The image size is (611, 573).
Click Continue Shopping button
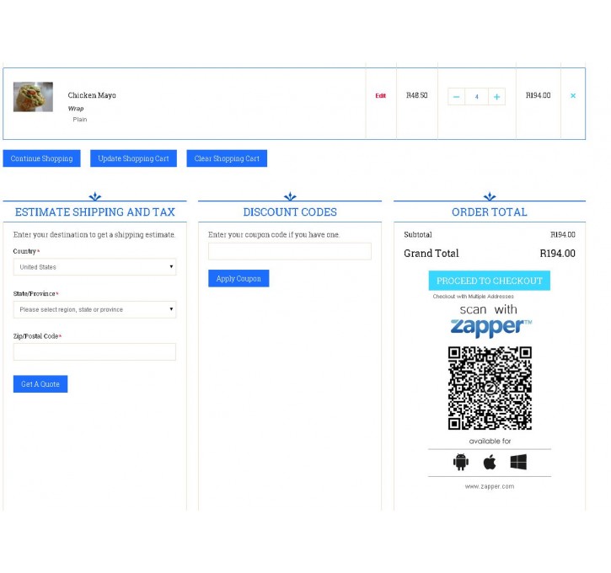41,158
